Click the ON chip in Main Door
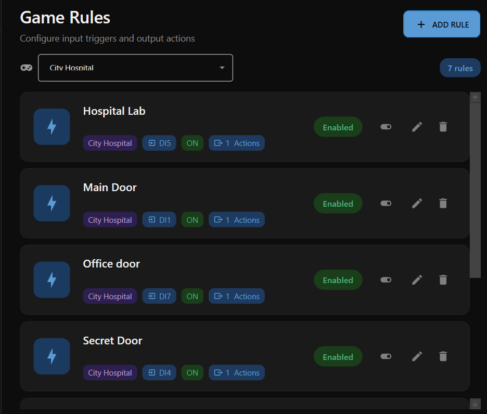487x414 pixels. pyautogui.click(x=193, y=220)
